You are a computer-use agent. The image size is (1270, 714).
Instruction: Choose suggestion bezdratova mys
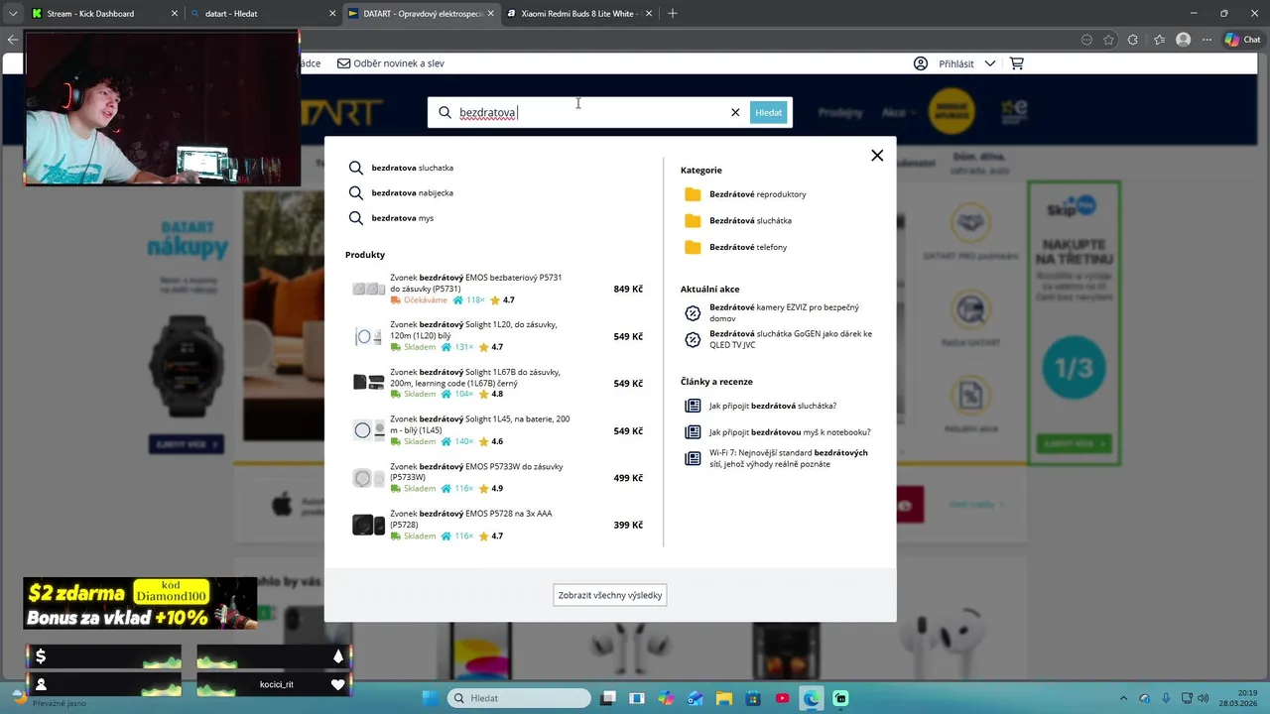tap(402, 218)
